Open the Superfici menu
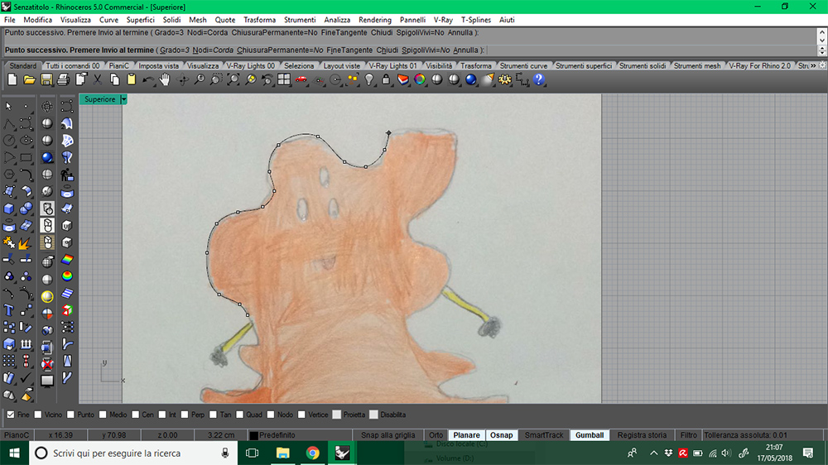Screen dimensions: 828x465 [x=141, y=20]
